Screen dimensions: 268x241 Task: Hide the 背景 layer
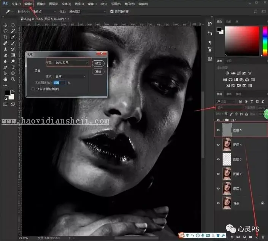coord(218,203)
